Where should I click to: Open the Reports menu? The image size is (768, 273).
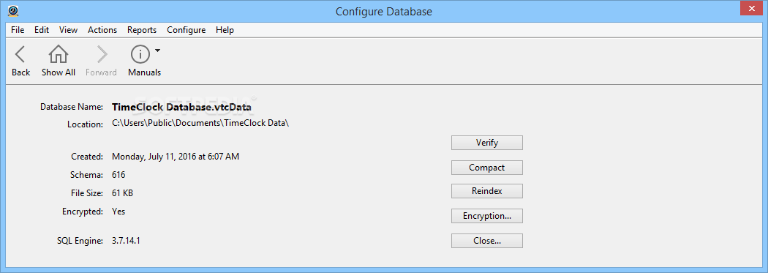[142, 30]
